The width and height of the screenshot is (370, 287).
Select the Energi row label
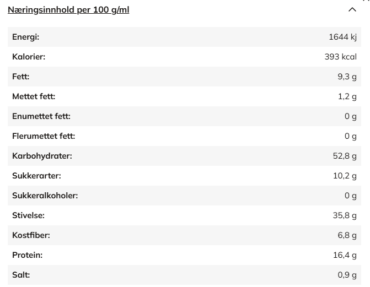(26, 37)
